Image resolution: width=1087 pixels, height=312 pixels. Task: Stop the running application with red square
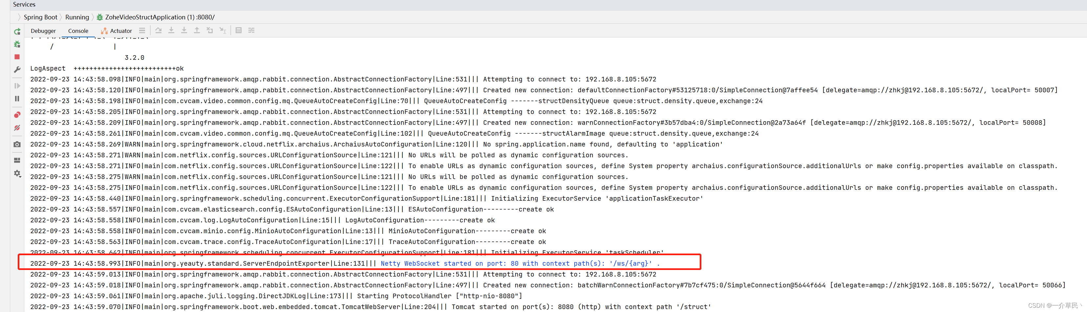(17, 56)
